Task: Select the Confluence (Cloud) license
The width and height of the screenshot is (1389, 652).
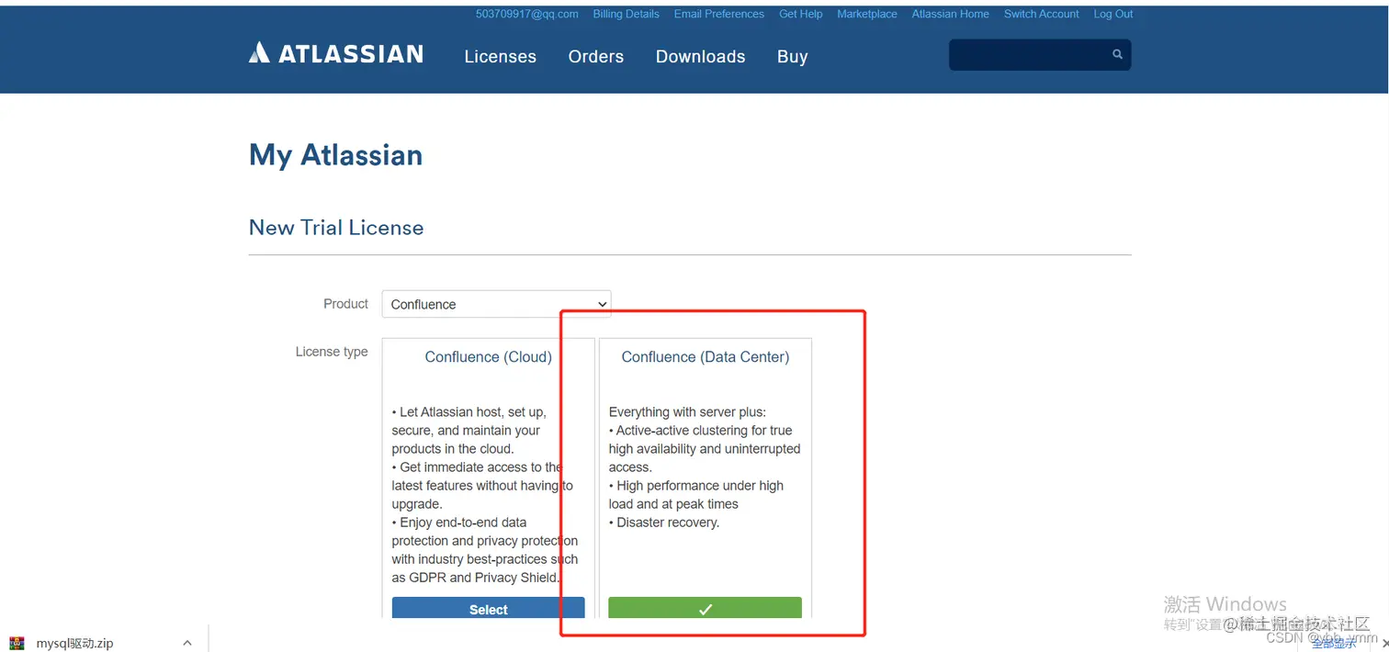Action: click(x=488, y=609)
